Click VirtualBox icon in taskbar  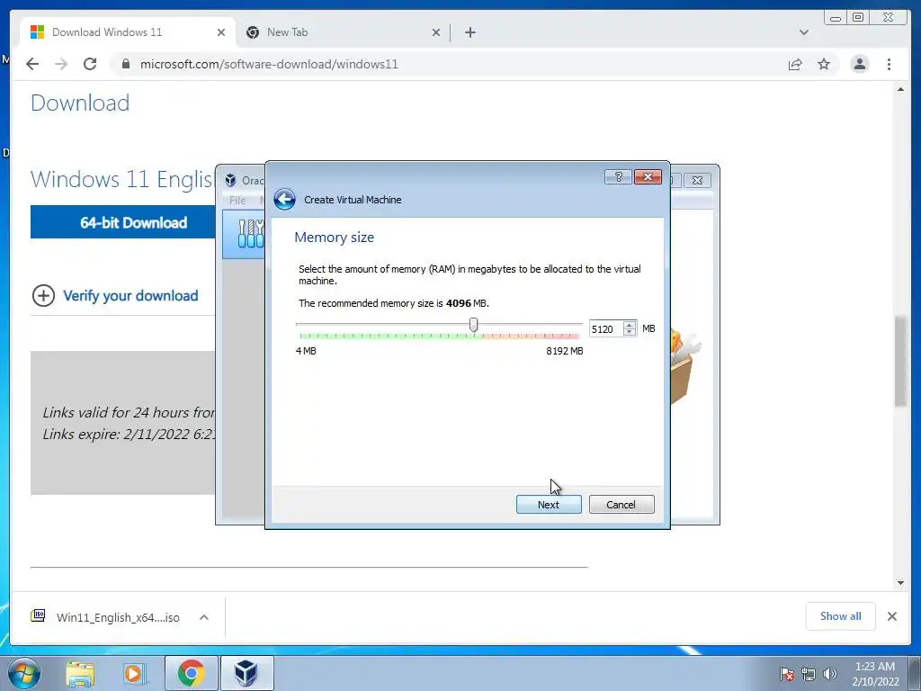246,673
